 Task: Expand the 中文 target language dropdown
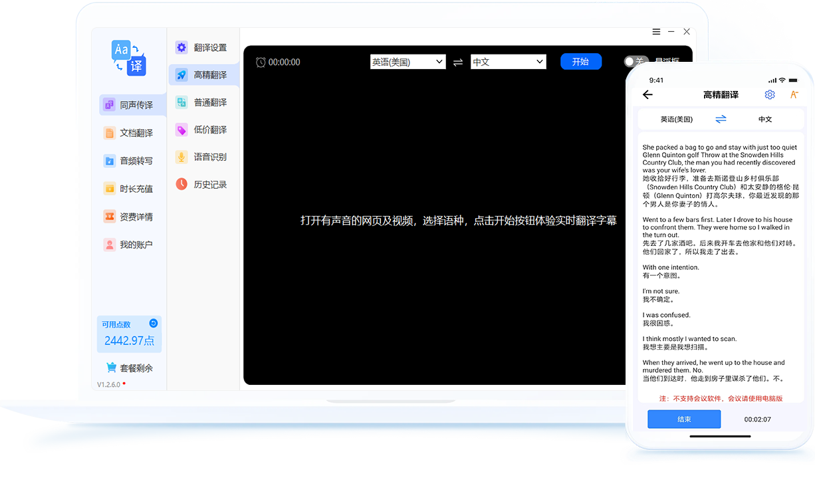coord(508,62)
